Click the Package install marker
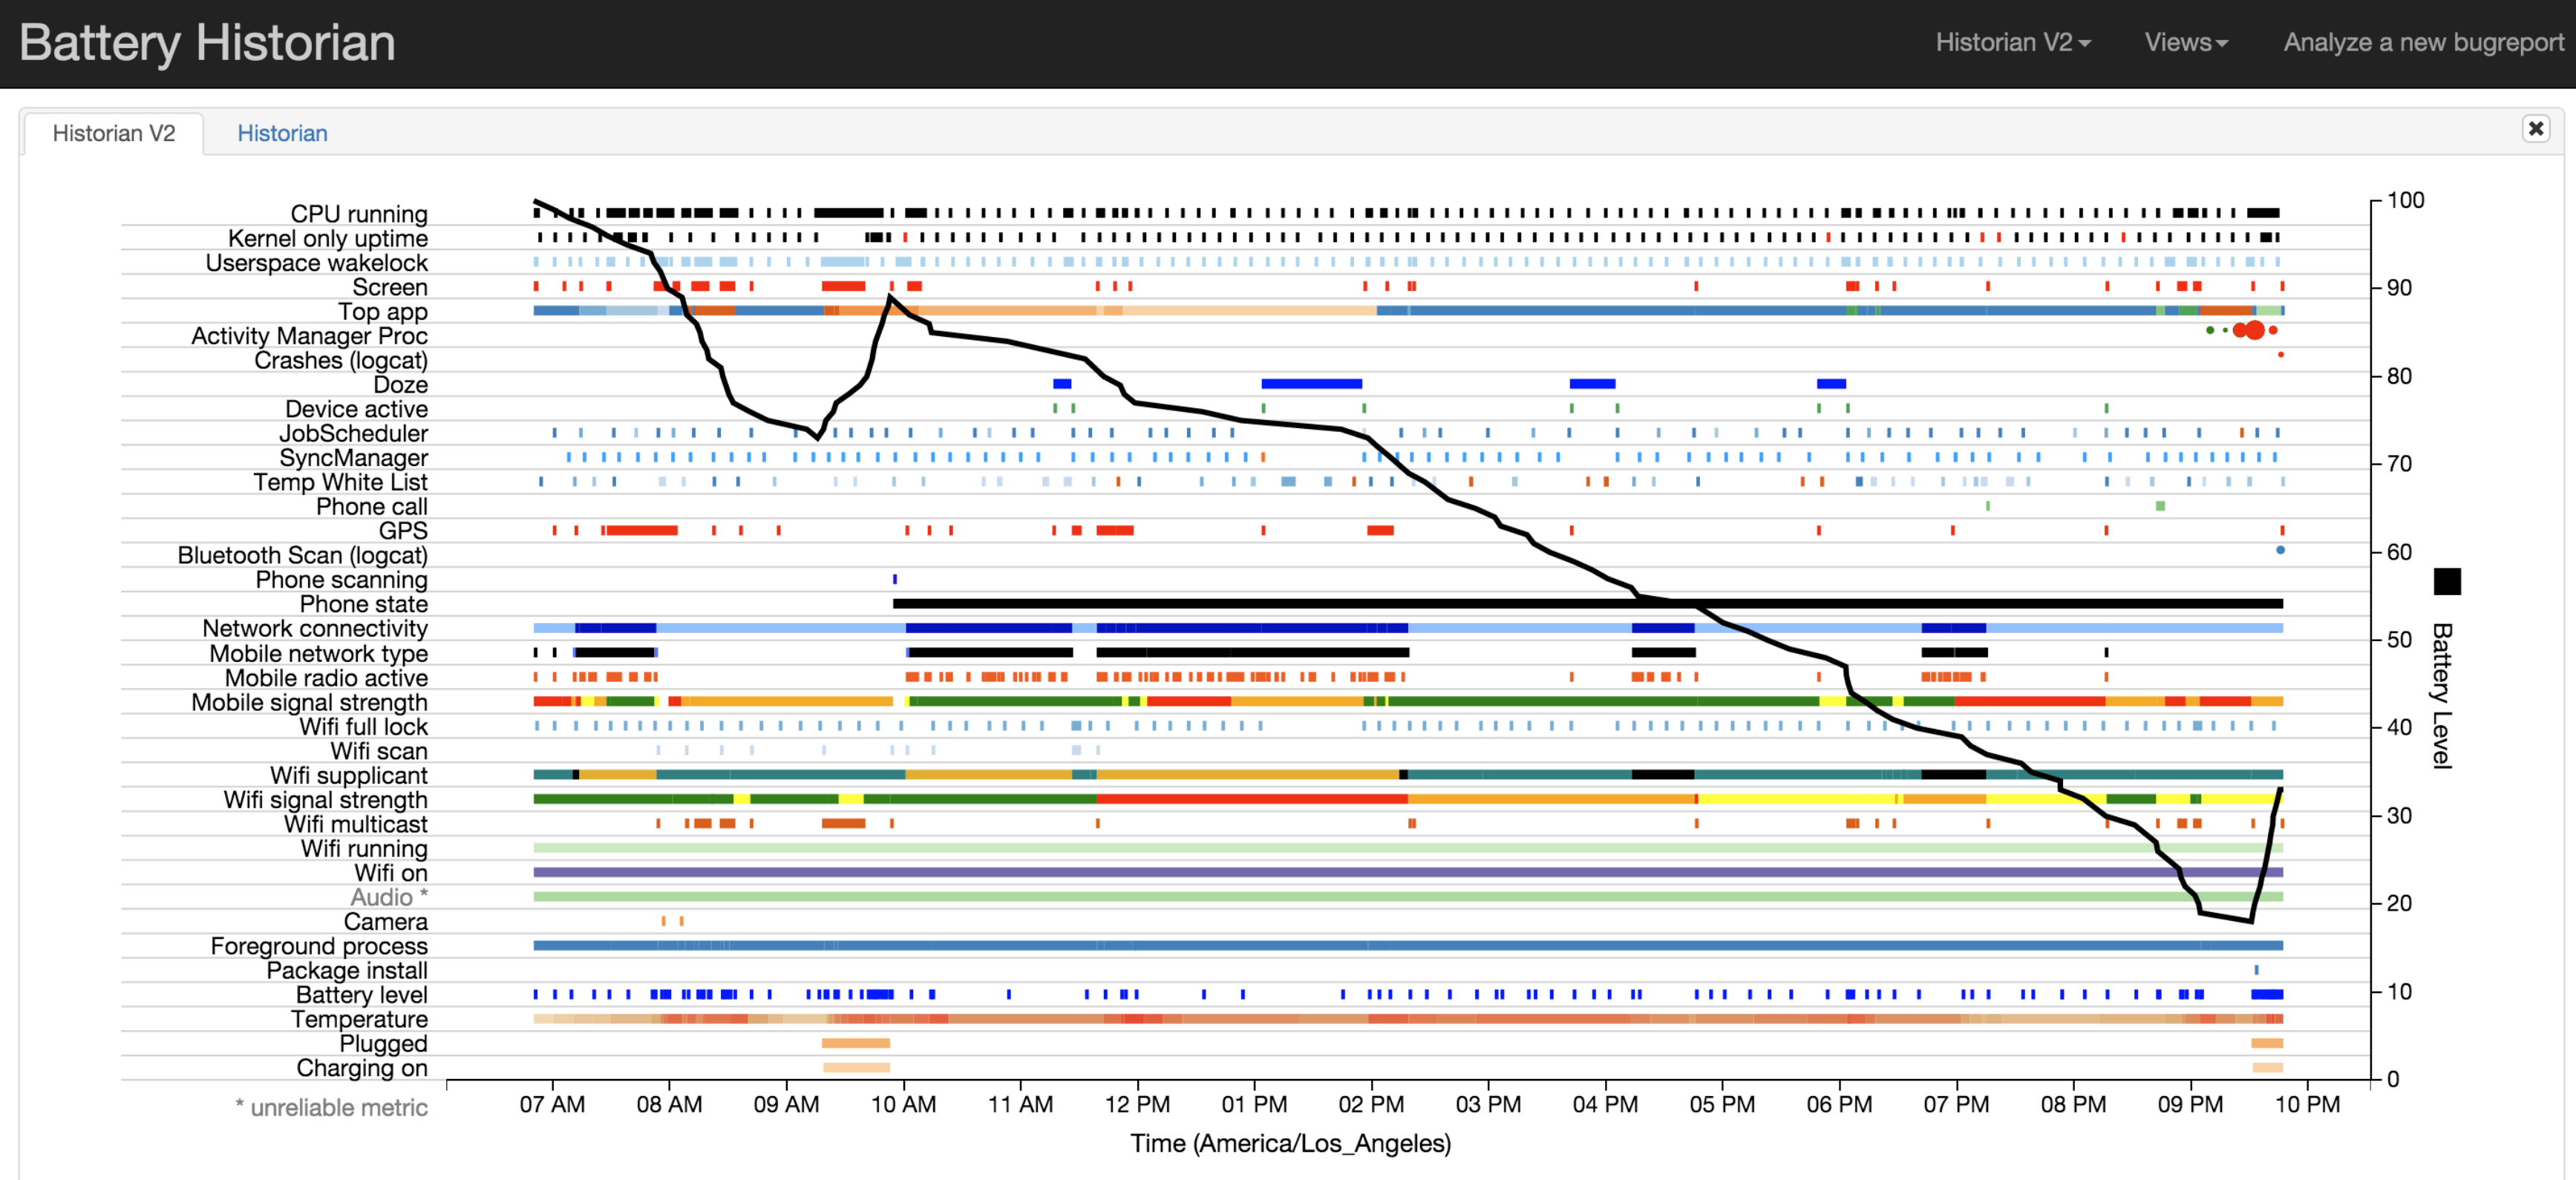2576x1180 pixels. [2256, 970]
